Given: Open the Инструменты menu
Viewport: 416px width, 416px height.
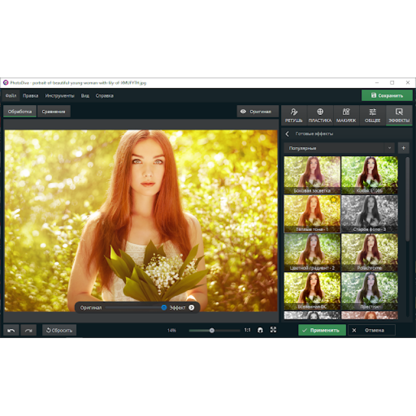Looking at the screenshot, I should 59,96.
